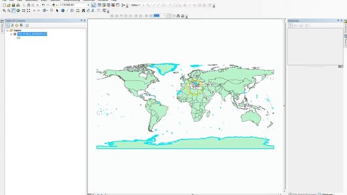Collapse the Layers data frame
Image resolution: width=347 pixels, height=195 pixels.
click(7, 30)
